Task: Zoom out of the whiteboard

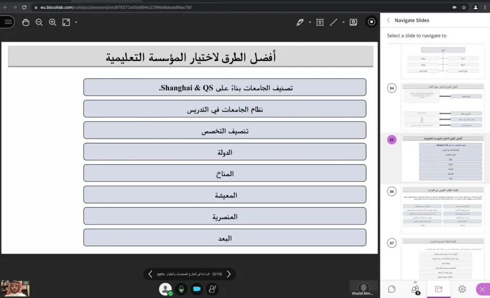Action: [39, 22]
